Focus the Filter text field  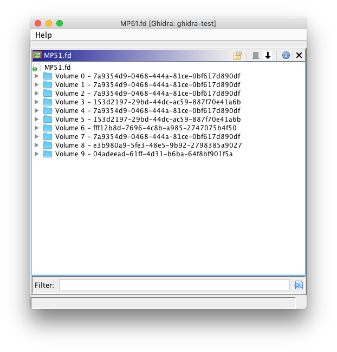coord(174,285)
